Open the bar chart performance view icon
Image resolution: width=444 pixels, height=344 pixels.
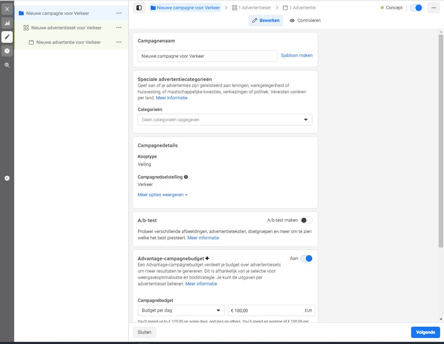pyautogui.click(x=7, y=23)
